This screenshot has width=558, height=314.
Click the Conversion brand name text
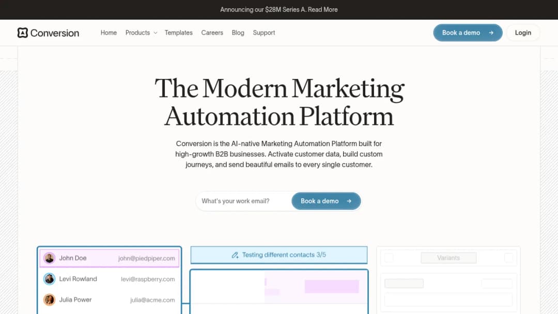pos(55,33)
